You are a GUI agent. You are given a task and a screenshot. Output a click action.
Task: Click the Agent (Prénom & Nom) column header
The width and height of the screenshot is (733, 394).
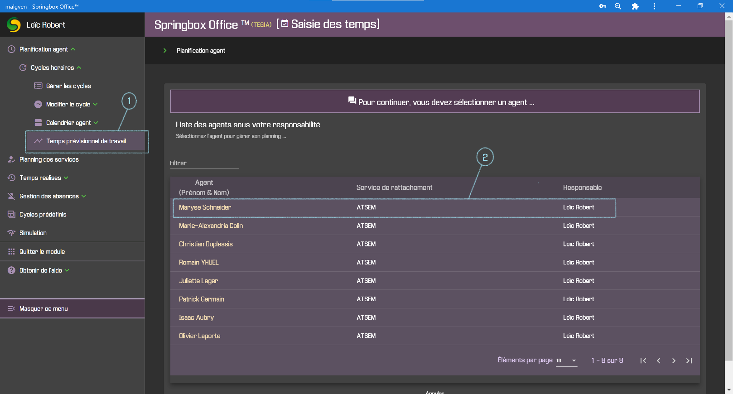tap(204, 187)
